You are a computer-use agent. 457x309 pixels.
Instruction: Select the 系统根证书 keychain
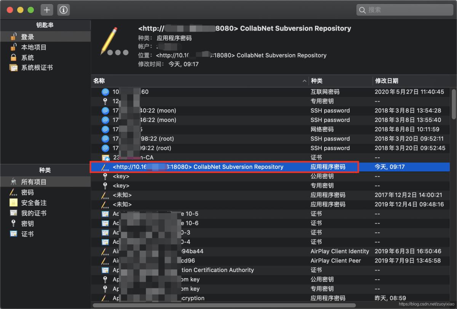point(45,67)
